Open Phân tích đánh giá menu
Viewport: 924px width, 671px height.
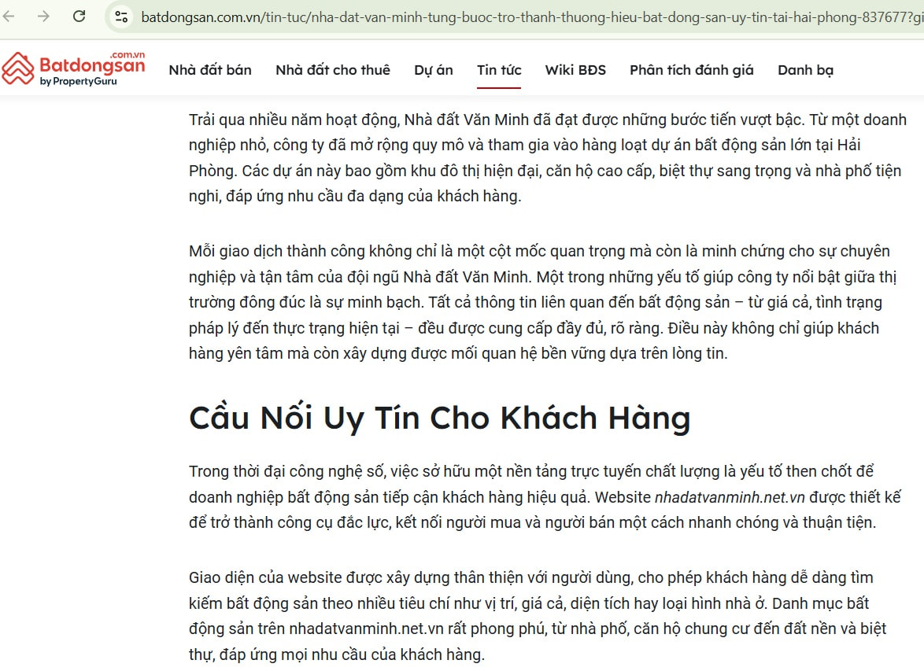coord(692,70)
